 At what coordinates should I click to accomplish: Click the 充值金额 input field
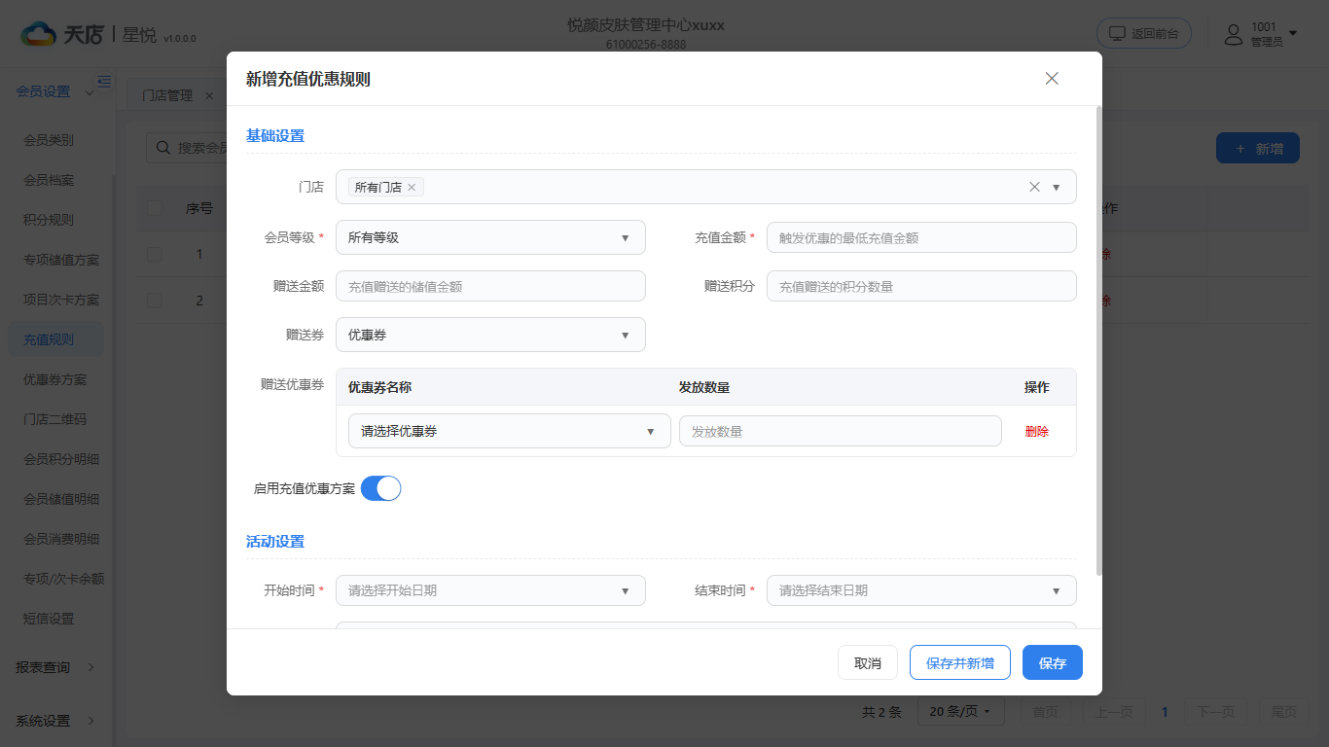coord(921,237)
